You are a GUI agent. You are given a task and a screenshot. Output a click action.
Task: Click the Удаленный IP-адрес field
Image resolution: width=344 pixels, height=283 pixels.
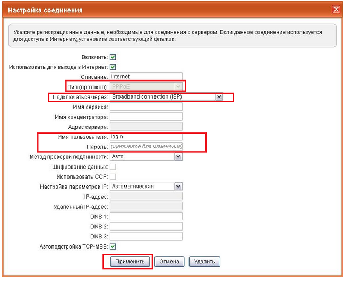[146, 206]
